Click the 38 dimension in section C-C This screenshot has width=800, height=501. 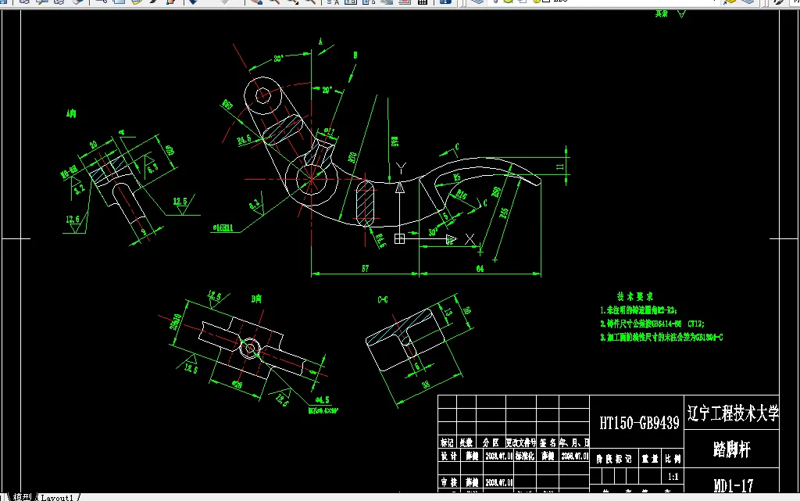(426, 385)
